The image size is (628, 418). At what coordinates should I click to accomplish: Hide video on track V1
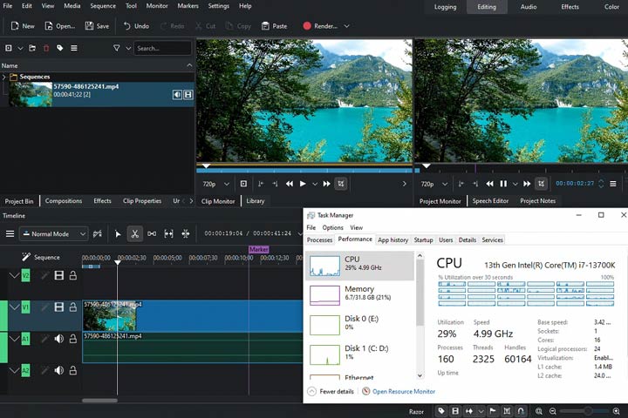[59, 307]
